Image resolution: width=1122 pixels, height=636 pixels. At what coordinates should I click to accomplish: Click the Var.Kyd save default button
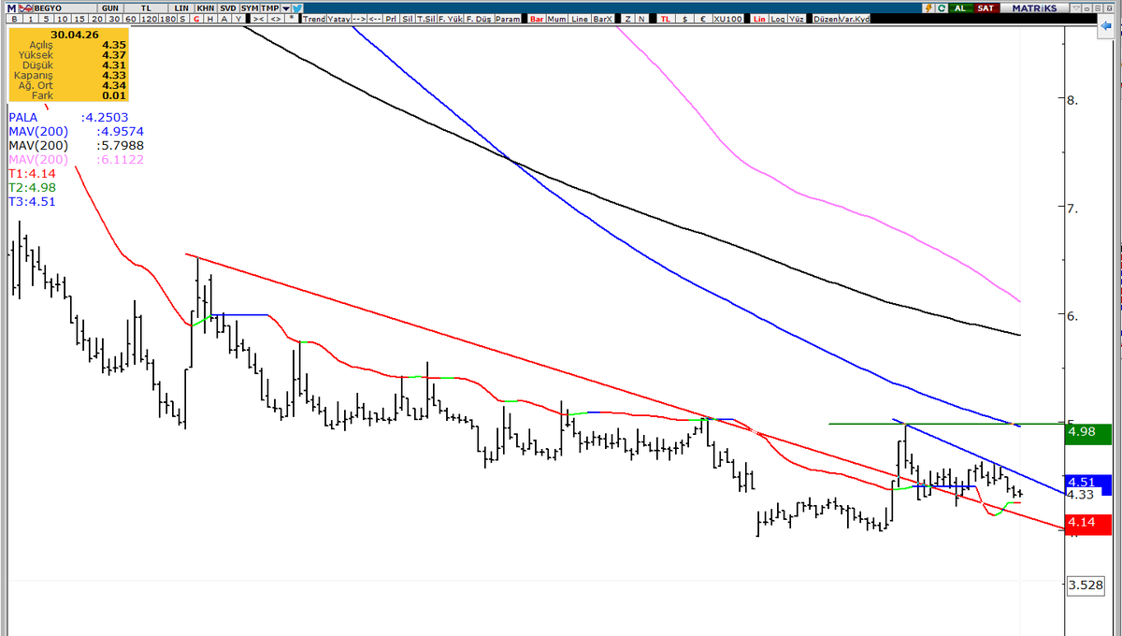click(855, 19)
